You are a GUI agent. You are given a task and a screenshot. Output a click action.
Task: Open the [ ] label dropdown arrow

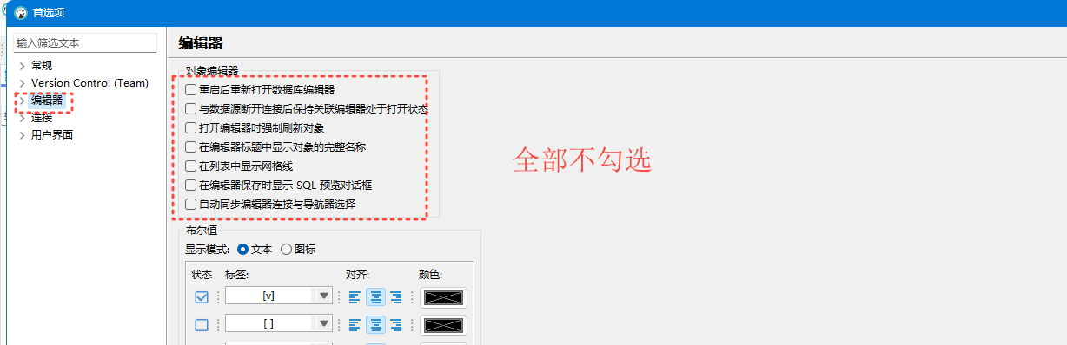(324, 324)
